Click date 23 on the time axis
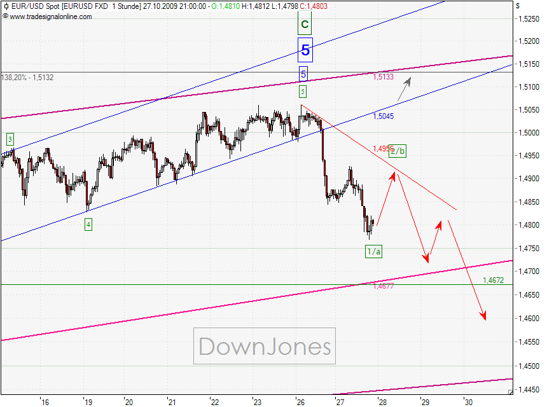This screenshot has width=547, height=407. click(258, 402)
